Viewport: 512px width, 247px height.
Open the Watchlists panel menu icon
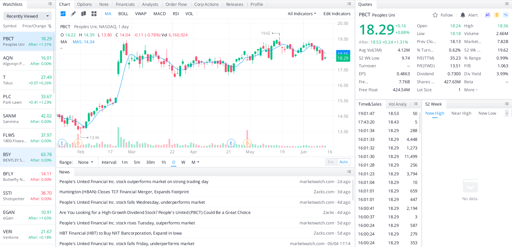50,4
